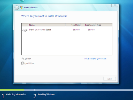
Task: Click the Windows flag logo icon
Action: pos(21,7)
